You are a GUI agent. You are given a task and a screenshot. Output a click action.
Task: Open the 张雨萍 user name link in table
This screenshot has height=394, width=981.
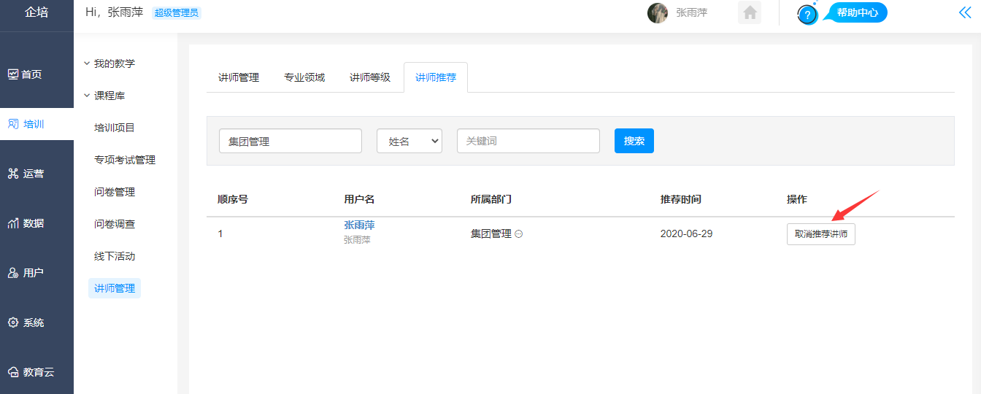(359, 225)
